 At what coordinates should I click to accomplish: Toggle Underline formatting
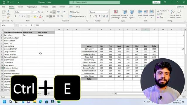pos(22,16)
